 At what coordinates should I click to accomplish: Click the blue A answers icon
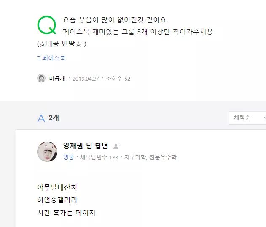point(41,118)
